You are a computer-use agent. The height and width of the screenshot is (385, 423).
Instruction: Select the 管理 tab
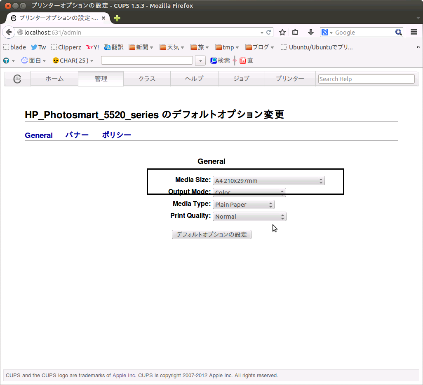pos(101,79)
